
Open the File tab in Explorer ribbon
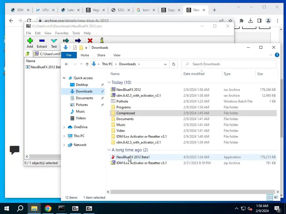tap(69, 55)
